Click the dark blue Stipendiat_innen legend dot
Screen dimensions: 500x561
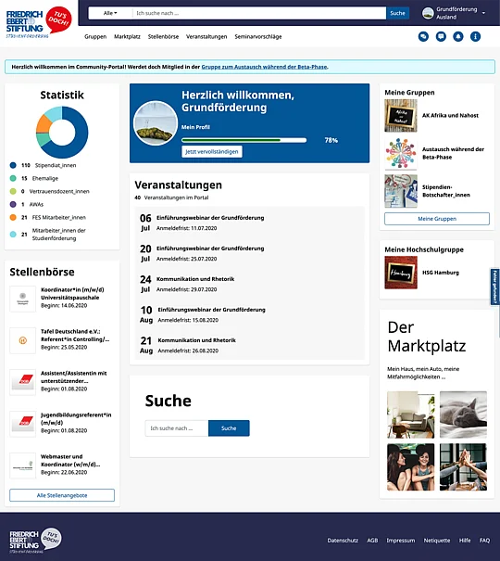(x=13, y=165)
